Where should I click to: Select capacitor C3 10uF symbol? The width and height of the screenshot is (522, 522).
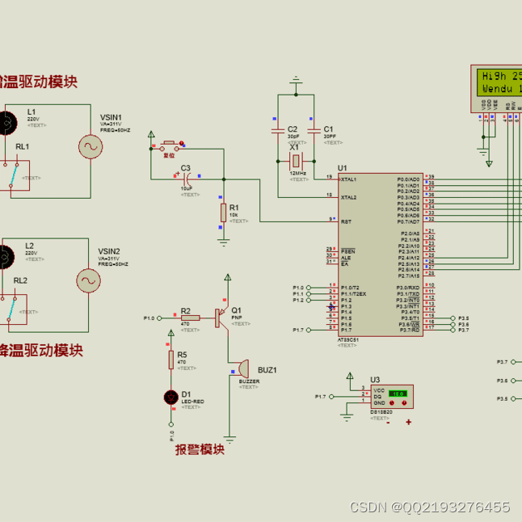coord(187,179)
